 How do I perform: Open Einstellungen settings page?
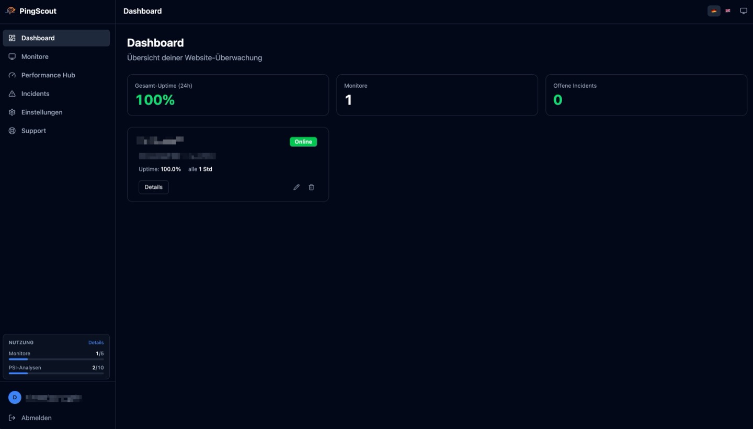(x=56, y=112)
